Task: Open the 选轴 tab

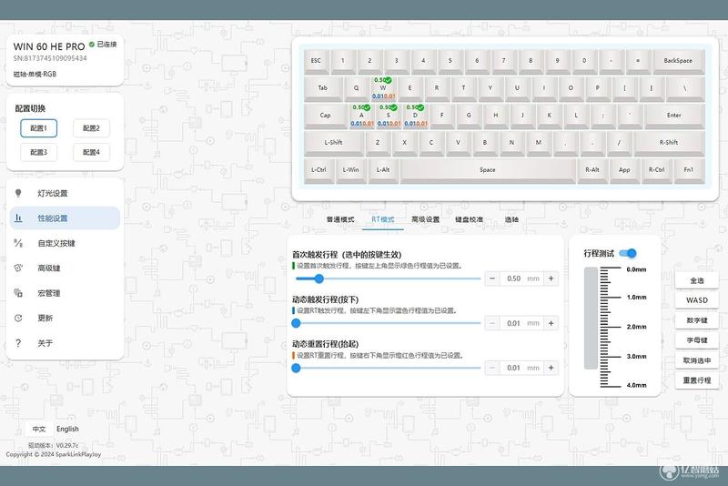Action: click(511, 219)
